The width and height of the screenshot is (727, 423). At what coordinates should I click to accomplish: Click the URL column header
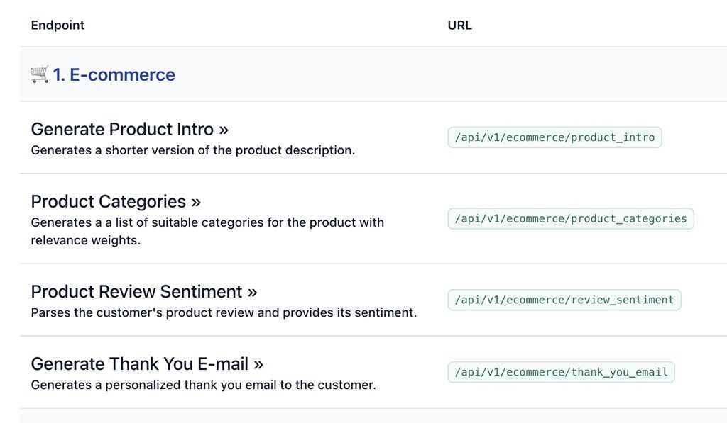tap(459, 26)
